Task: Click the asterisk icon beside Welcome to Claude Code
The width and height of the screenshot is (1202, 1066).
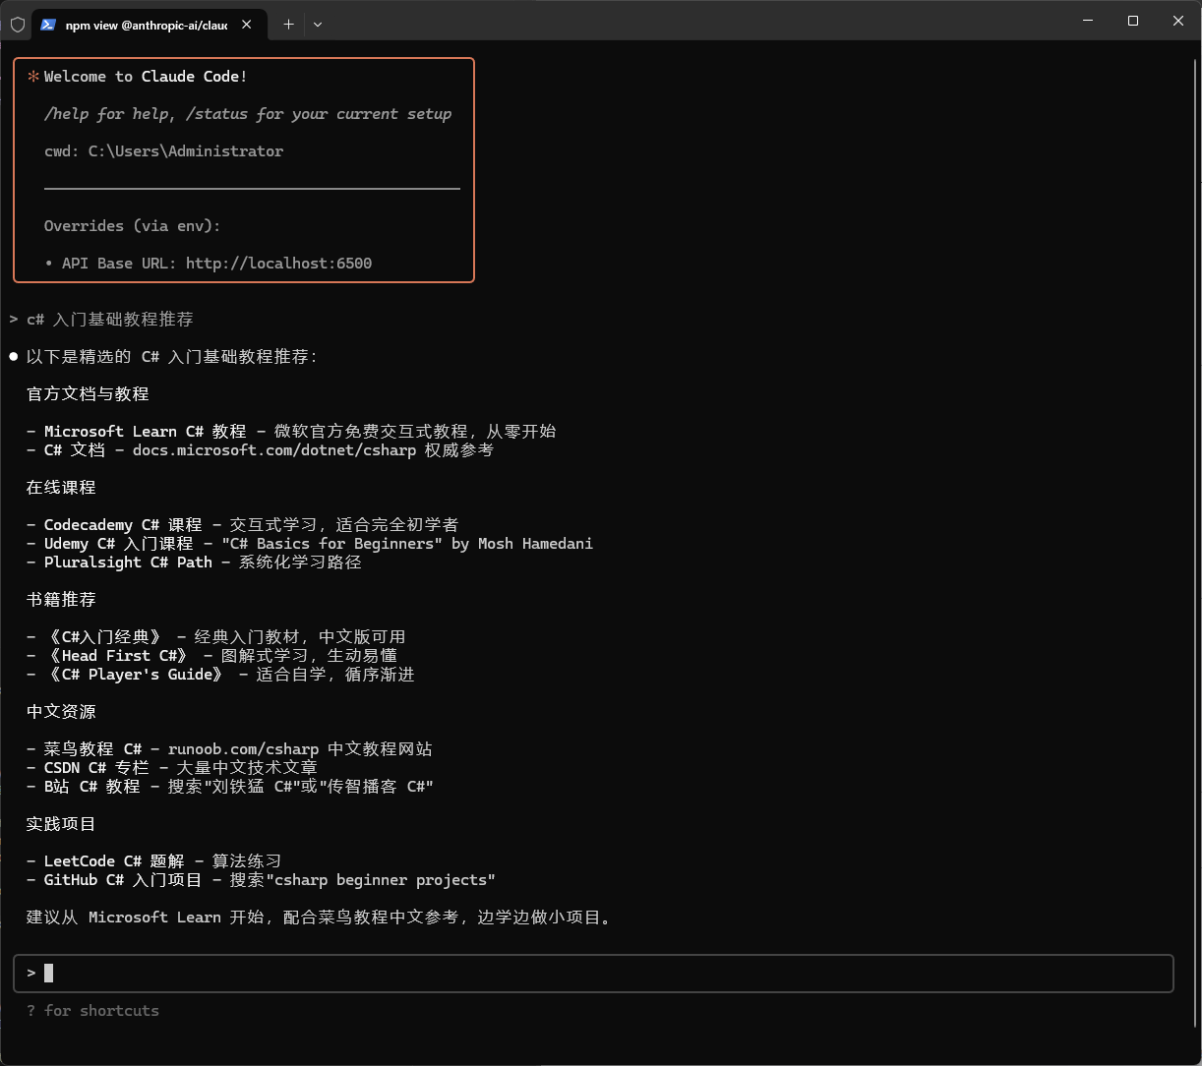Action: click(34, 75)
